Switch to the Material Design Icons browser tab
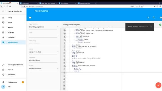The image size is (162, 91). click(87, 3)
